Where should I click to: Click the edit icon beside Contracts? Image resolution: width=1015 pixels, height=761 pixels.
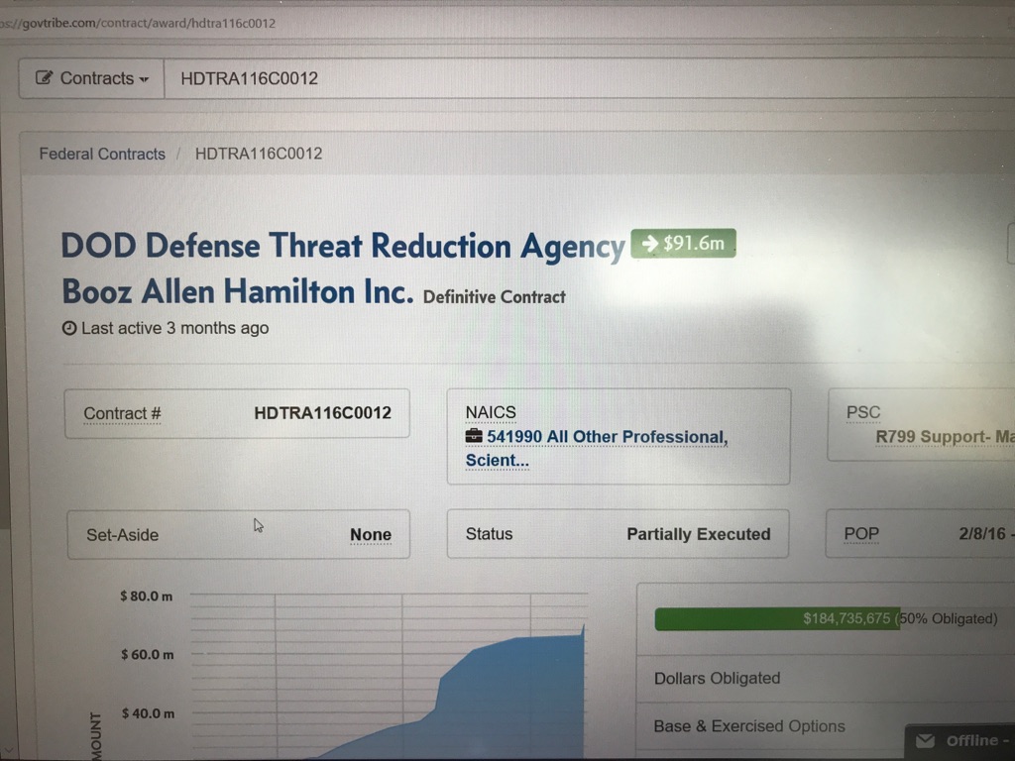point(45,78)
